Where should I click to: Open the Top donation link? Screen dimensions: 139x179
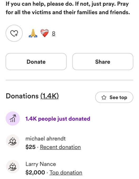click(x=66, y=172)
